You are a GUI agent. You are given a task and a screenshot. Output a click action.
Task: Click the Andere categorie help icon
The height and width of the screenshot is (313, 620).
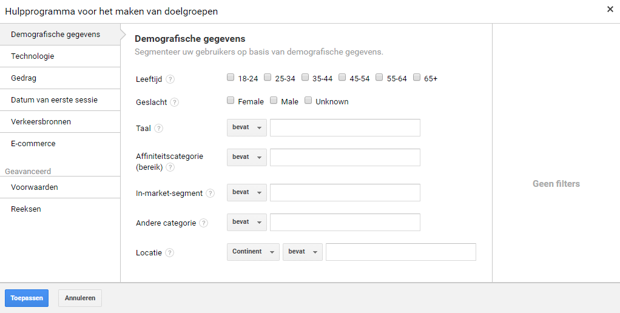(x=203, y=223)
